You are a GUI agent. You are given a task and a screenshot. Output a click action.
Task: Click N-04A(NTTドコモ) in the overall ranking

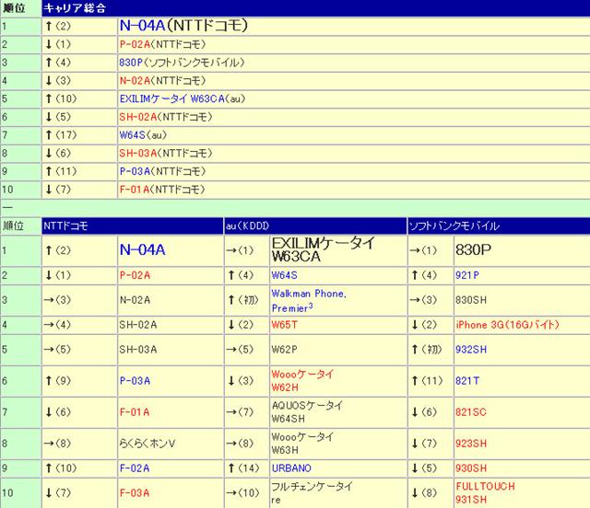[x=183, y=26]
